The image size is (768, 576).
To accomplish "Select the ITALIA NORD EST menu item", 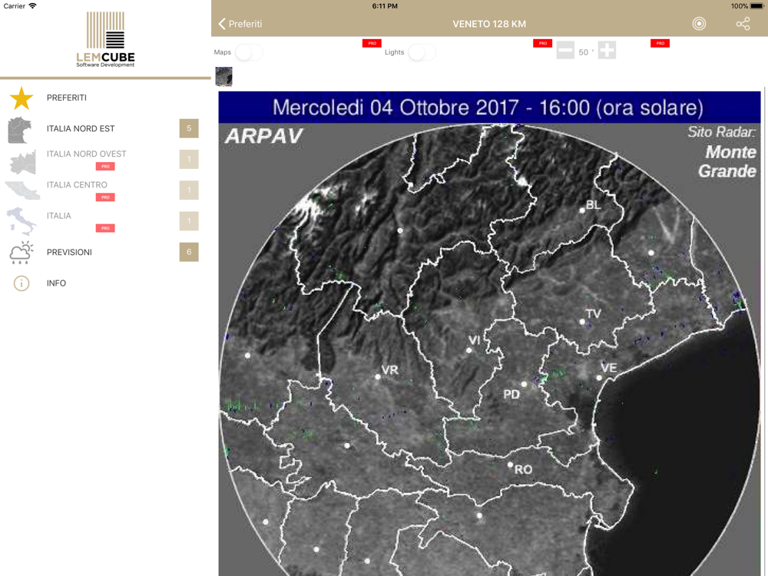I will [81, 128].
